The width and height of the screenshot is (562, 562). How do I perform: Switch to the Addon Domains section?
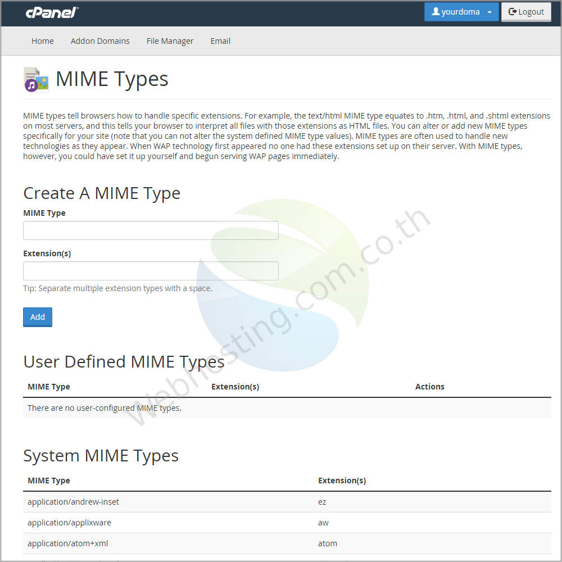tap(100, 40)
